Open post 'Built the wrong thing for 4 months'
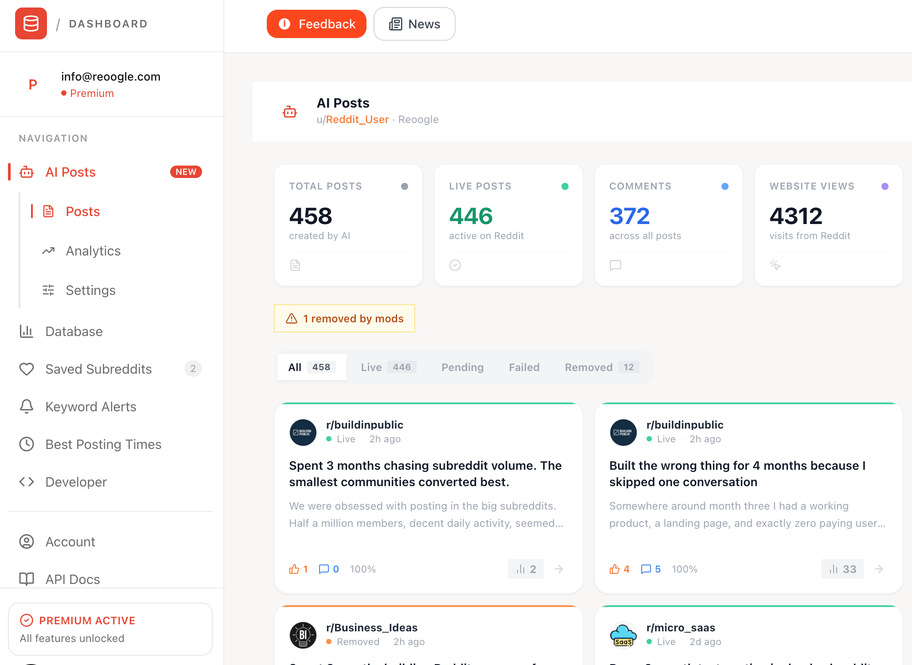This screenshot has height=665, width=912. (737, 474)
